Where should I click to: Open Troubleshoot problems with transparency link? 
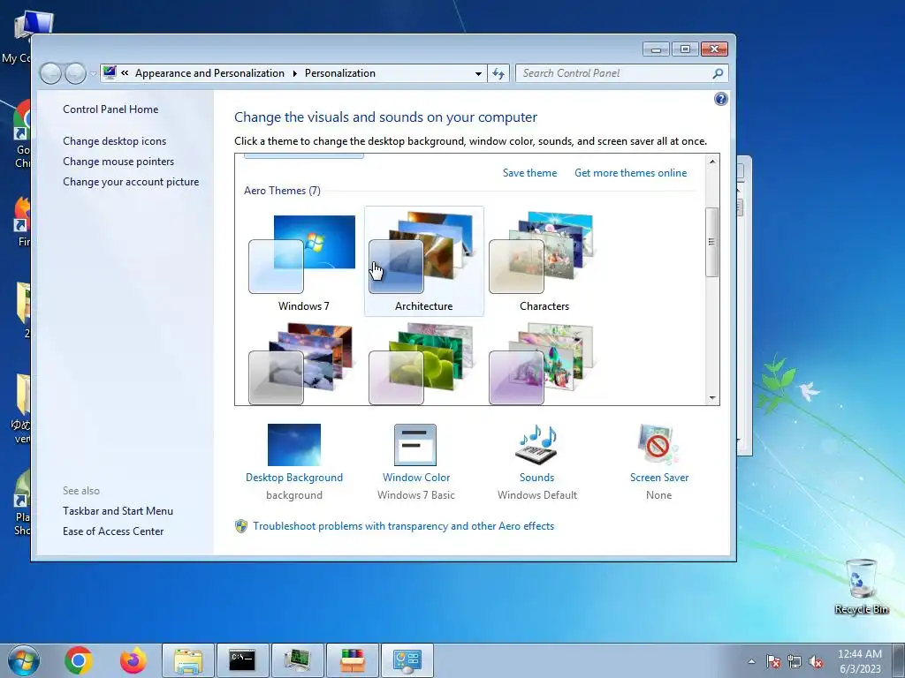(x=403, y=526)
